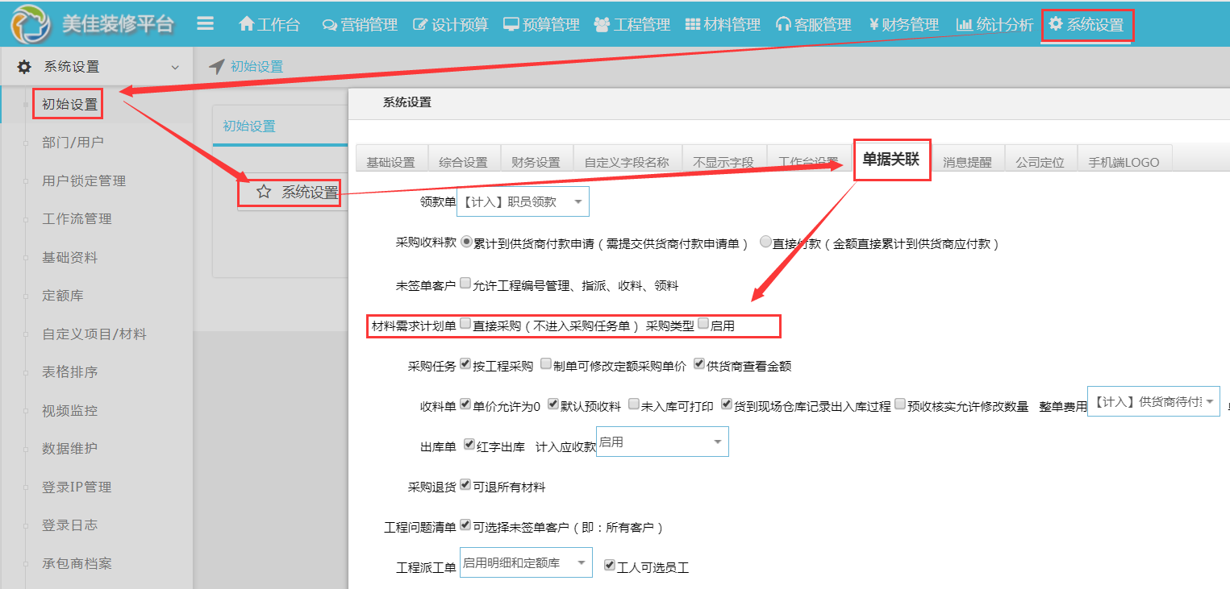Click the 美佳装修平台 house logo

30,24
